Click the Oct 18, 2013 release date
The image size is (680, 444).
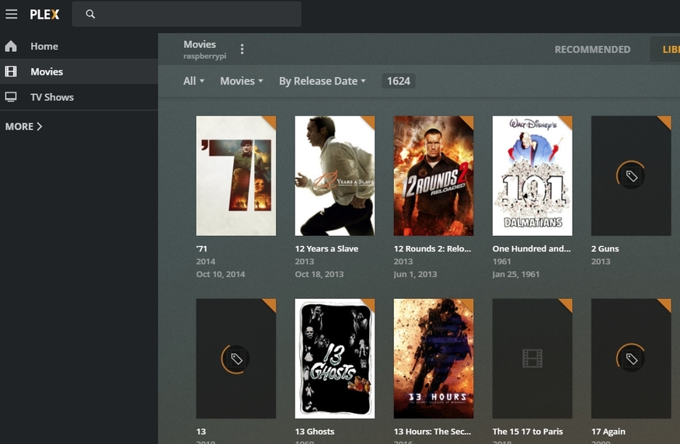[319, 274]
